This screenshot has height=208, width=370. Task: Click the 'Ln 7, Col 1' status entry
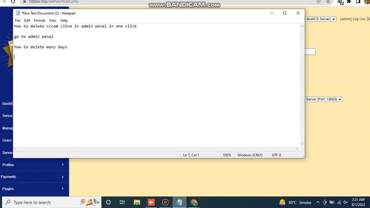[x=191, y=155]
